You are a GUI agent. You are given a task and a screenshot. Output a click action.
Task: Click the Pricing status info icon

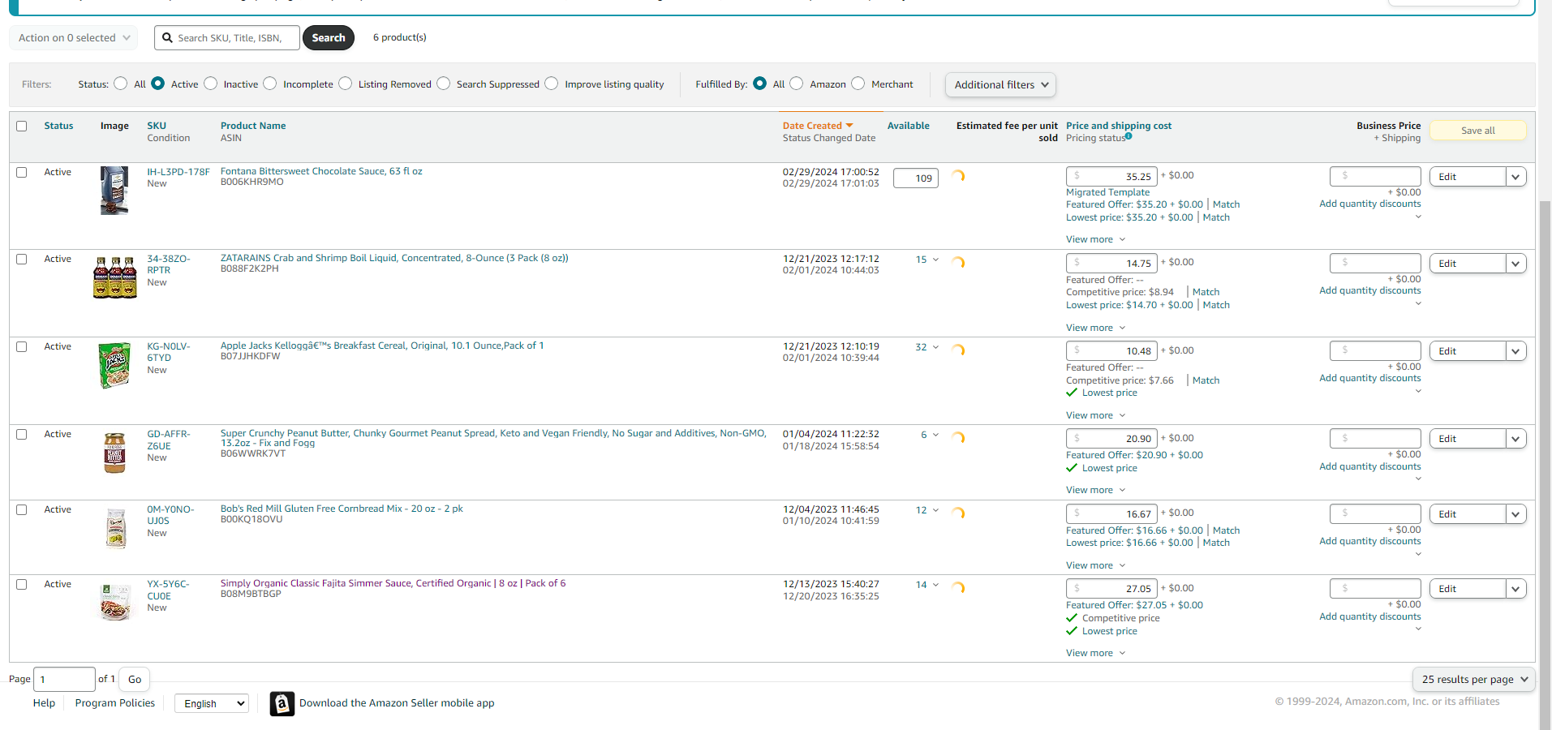point(1129,136)
